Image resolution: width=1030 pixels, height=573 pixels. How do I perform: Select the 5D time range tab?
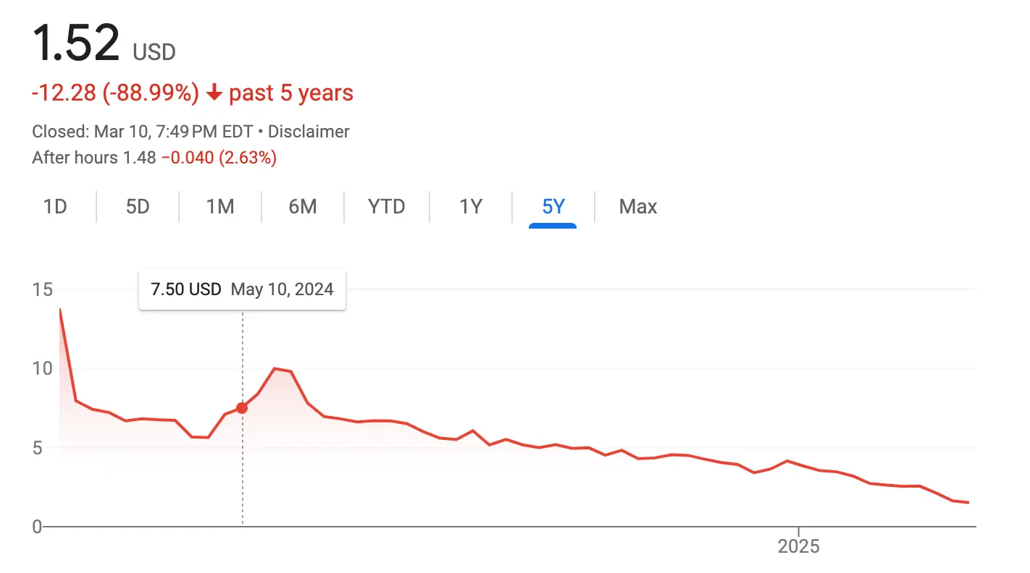point(138,207)
